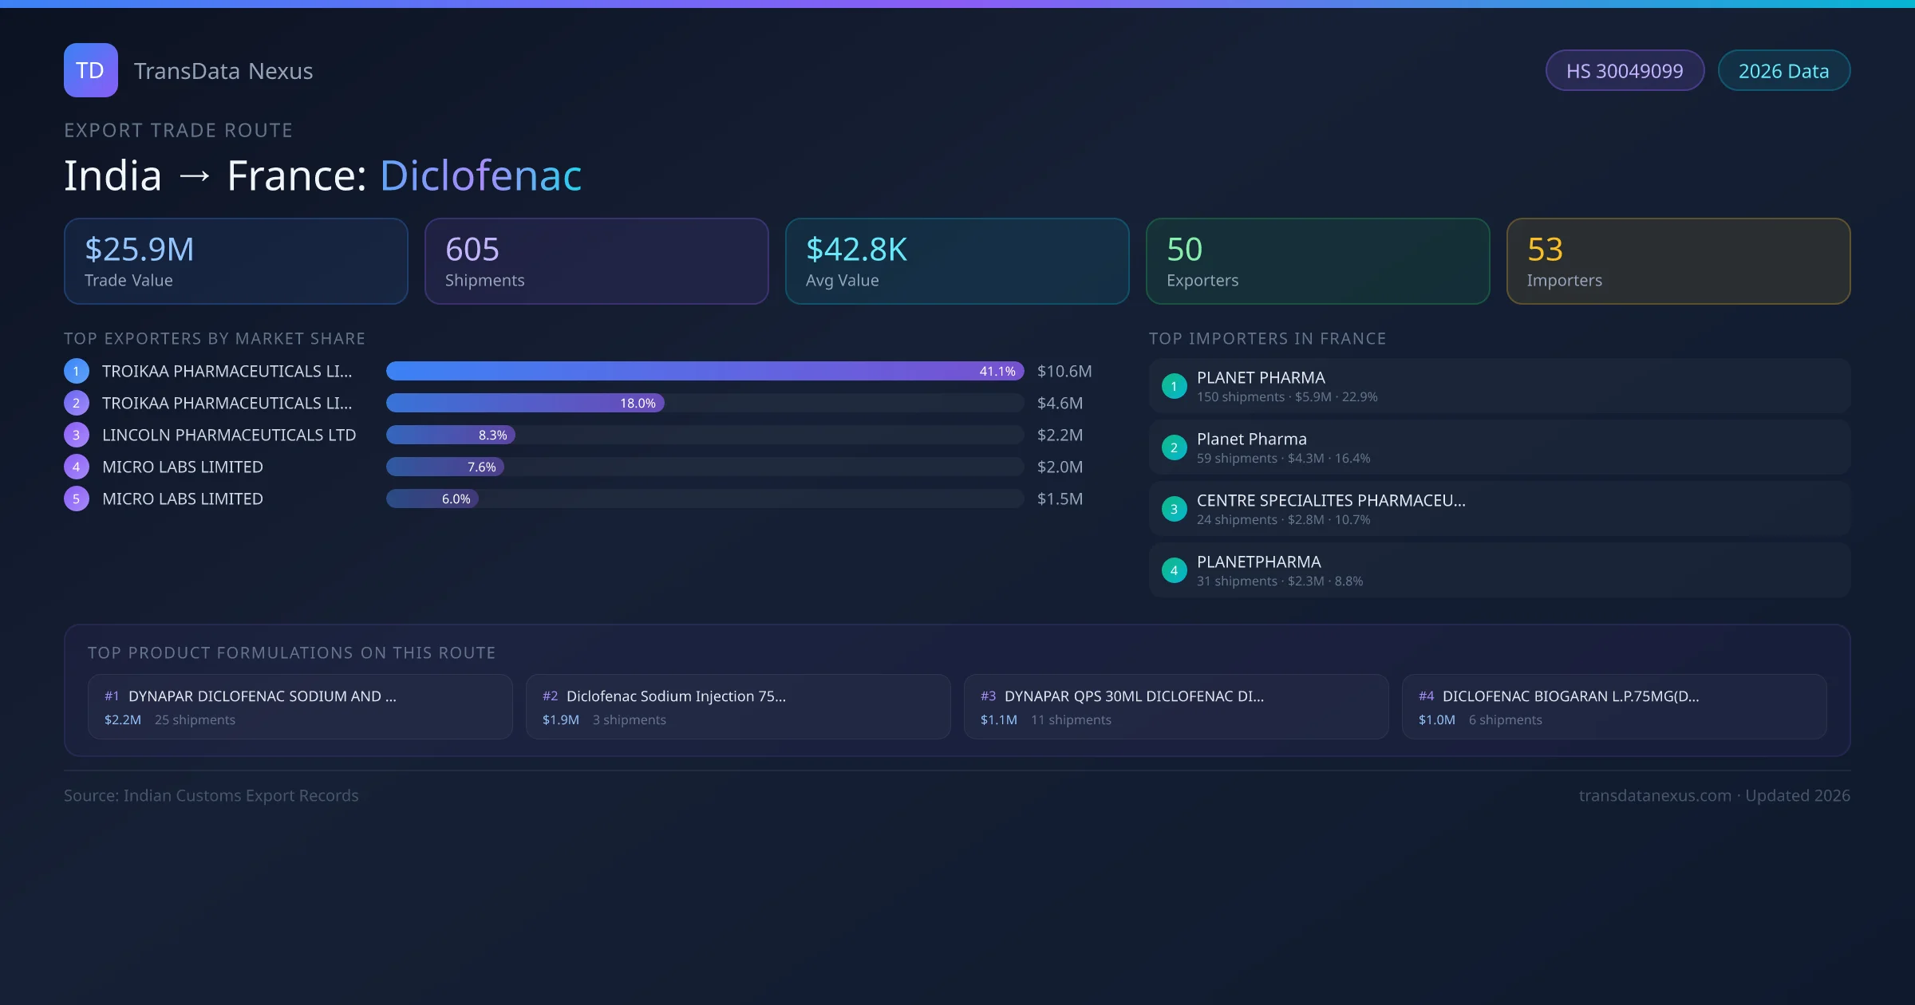
Task: Open the 605 Shipments card
Action: click(x=596, y=262)
